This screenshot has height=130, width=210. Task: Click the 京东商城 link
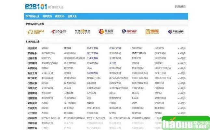[46, 93]
